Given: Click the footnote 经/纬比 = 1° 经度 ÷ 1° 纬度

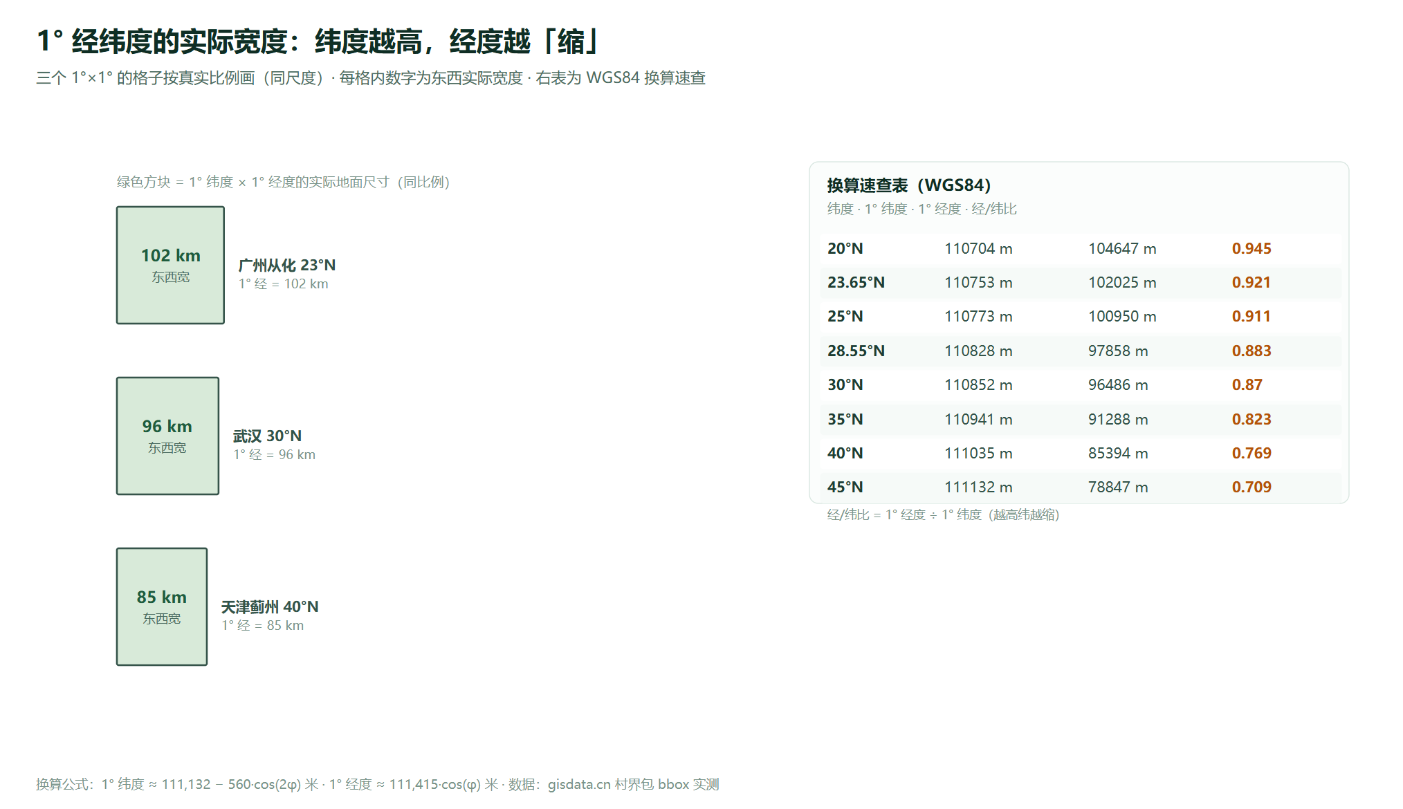Looking at the screenshot, I should click(x=904, y=515).
